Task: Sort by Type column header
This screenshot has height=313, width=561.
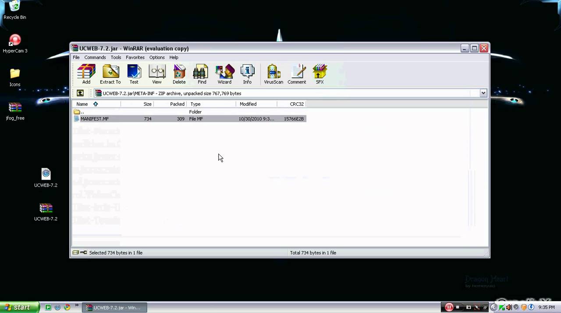Action: (212, 104)
